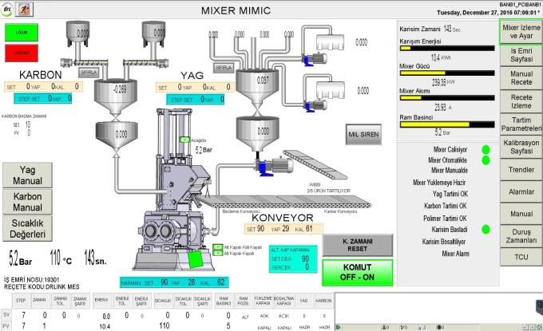
Task: Click the Alt Kapak Kilit Kapali indicator
Action: click(217, 247)
